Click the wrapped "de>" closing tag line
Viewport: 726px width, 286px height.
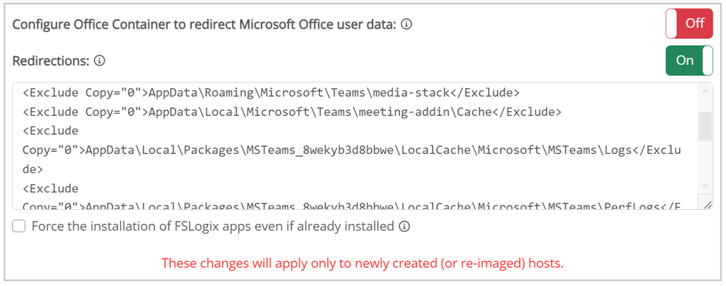32,169
